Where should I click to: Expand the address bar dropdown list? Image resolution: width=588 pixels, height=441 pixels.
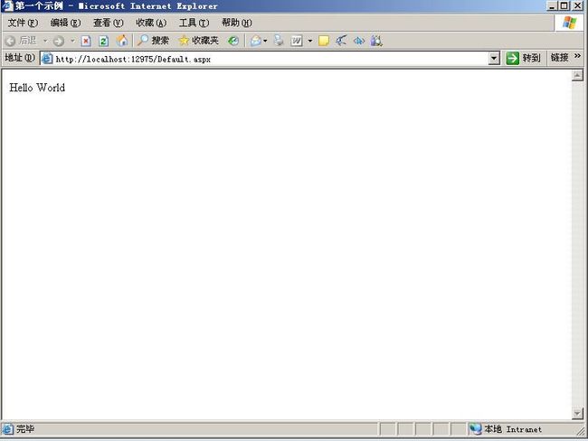click(494, 59)
